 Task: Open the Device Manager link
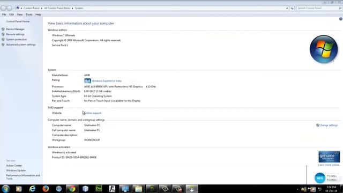click(x=16, y=29)
